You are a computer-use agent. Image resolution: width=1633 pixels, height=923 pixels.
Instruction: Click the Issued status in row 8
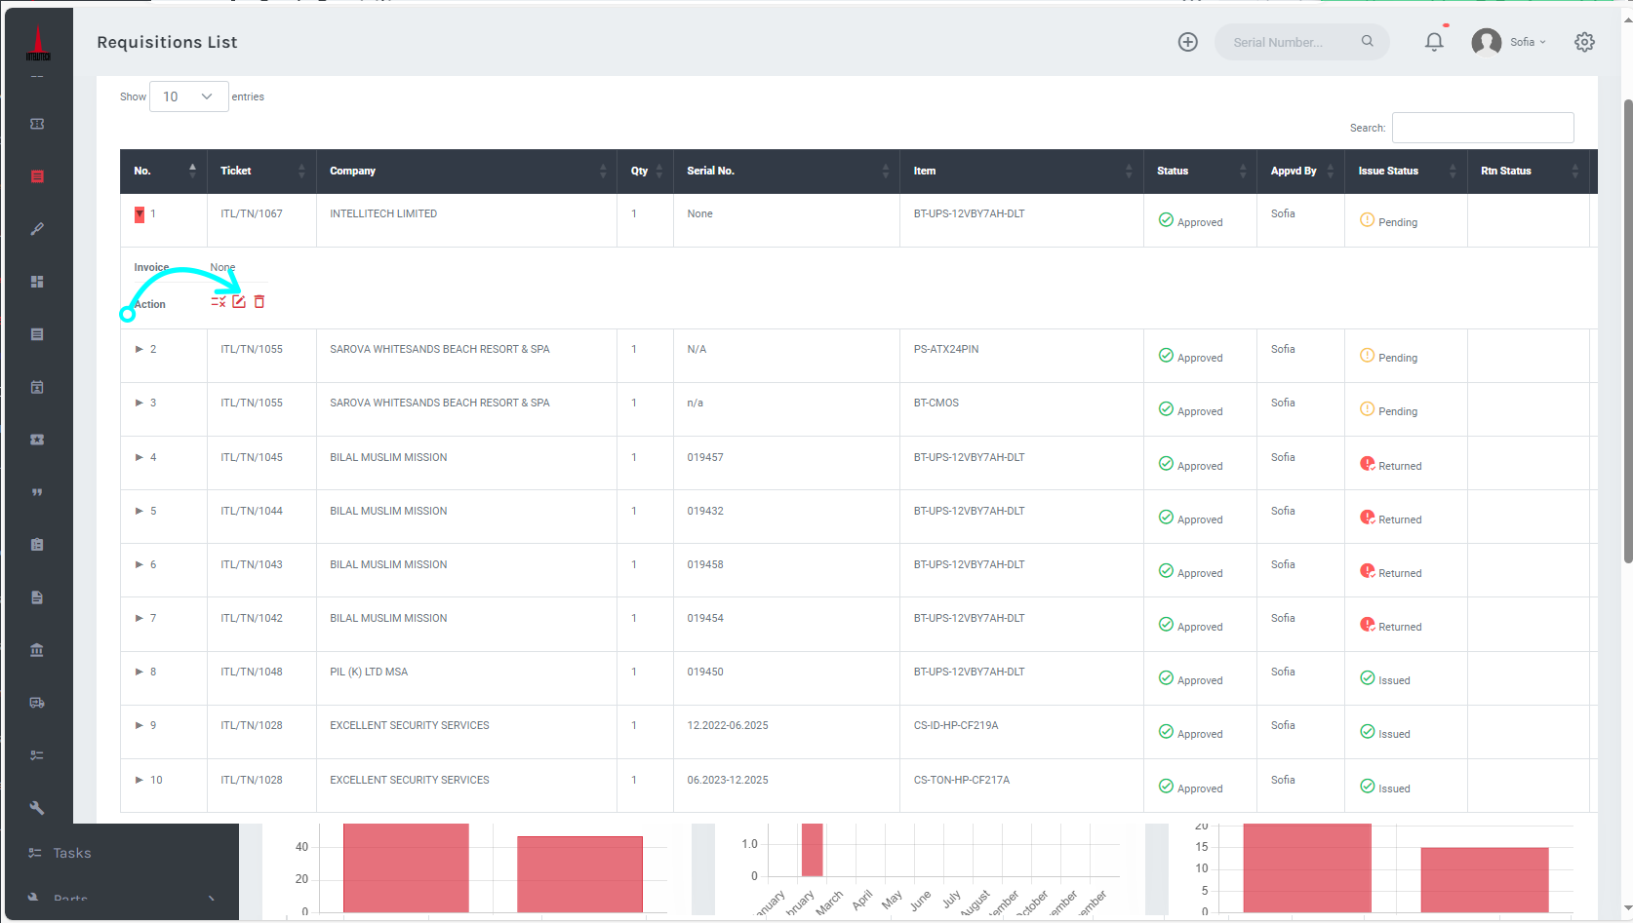(1385, 679)
